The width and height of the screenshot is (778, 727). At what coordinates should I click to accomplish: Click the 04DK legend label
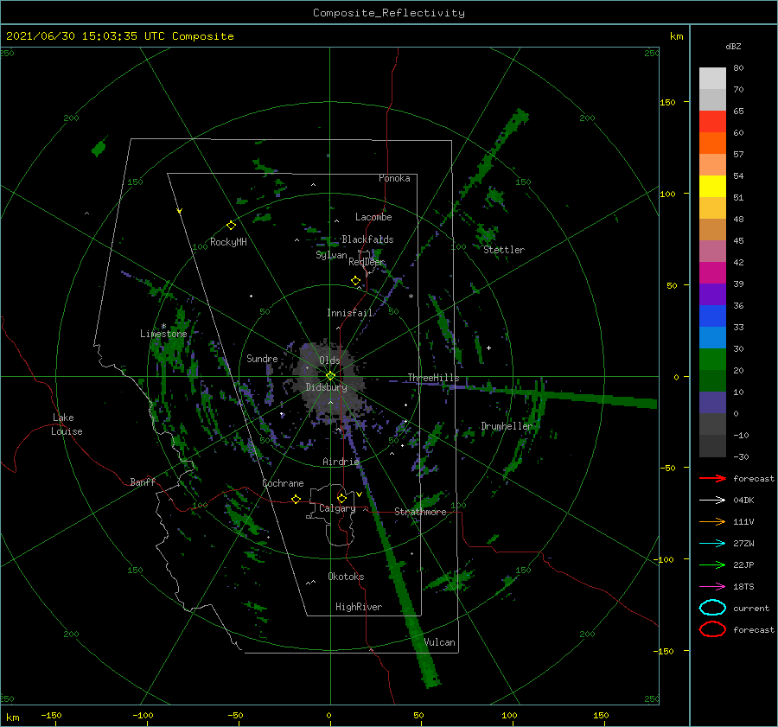click(743, 500)
